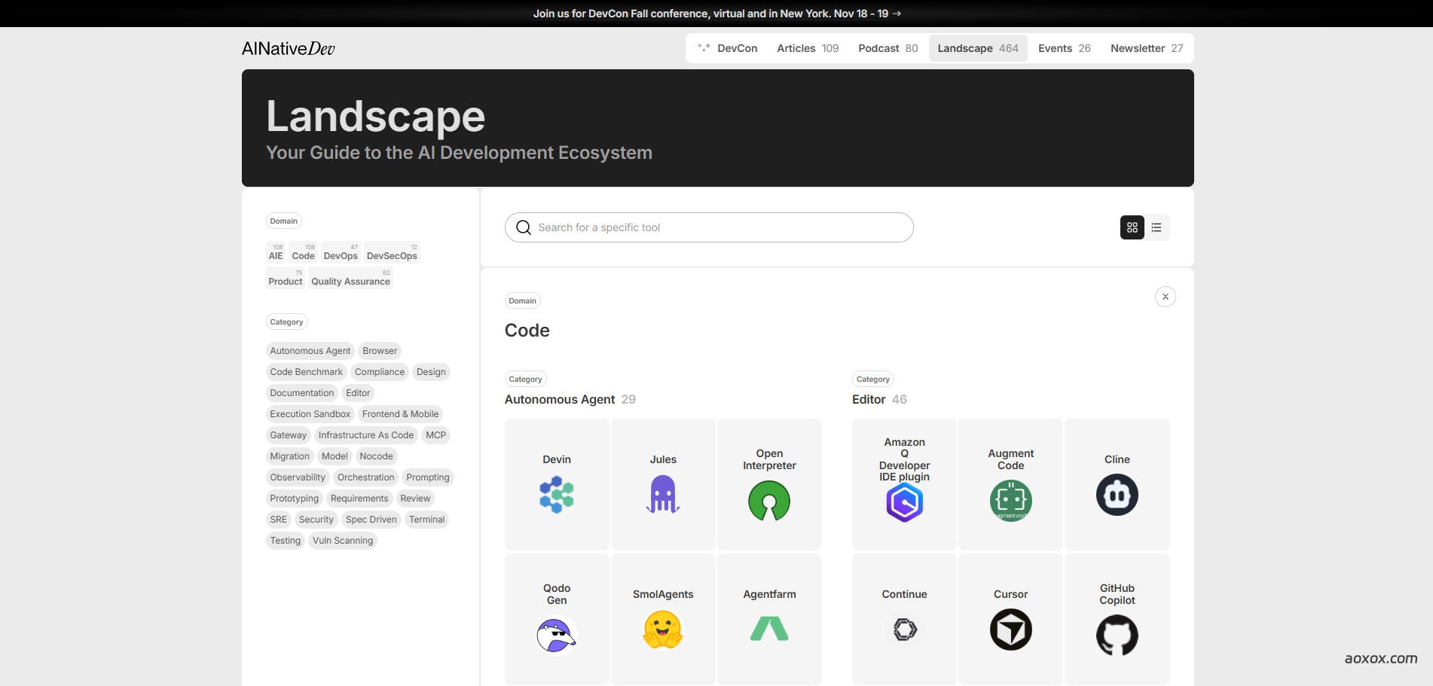Screen dimensions: 1433x686
Task: Open the Cline robot icon
Action: [x=1117, y=495]
